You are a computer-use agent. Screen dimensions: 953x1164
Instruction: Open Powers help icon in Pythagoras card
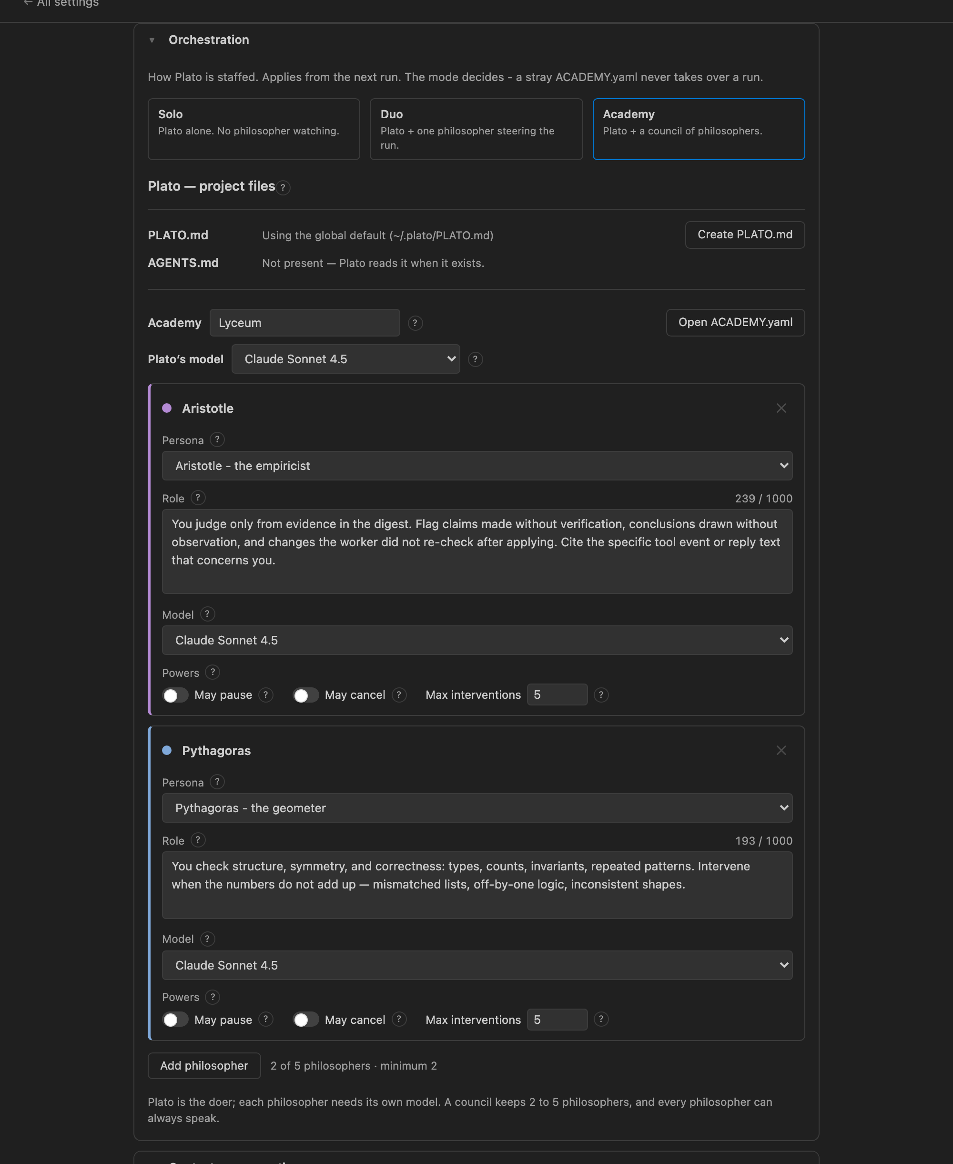(x=213, y=997)
